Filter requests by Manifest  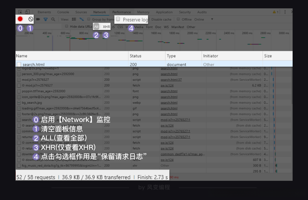point(178,27)
